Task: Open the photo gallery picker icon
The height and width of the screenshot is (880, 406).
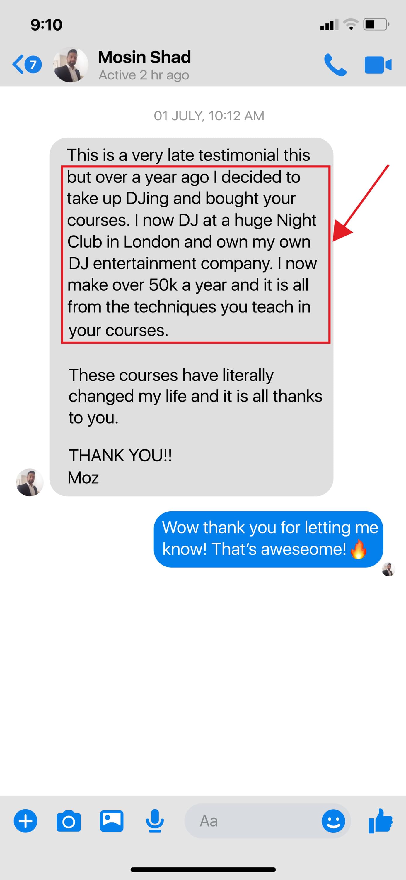Action: click(x=112, y=821)
